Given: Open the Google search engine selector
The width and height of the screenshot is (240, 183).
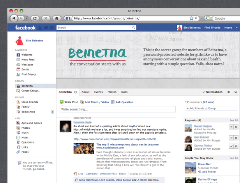Looking at the screenshot, I should pos(208,19).
